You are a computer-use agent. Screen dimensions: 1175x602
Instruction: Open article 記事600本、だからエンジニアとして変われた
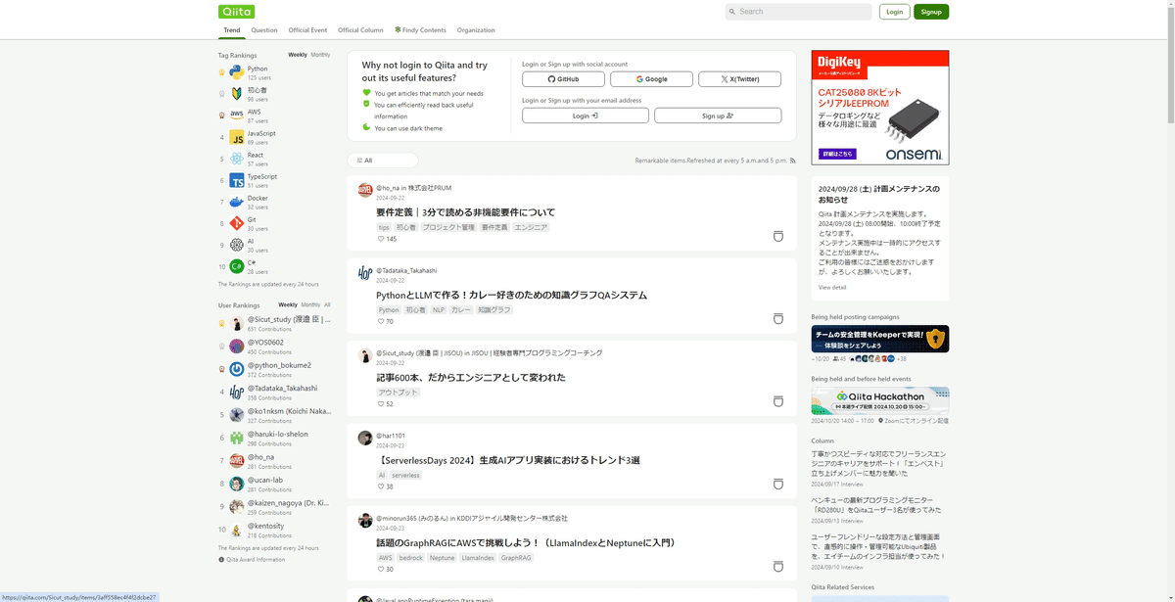471,378
